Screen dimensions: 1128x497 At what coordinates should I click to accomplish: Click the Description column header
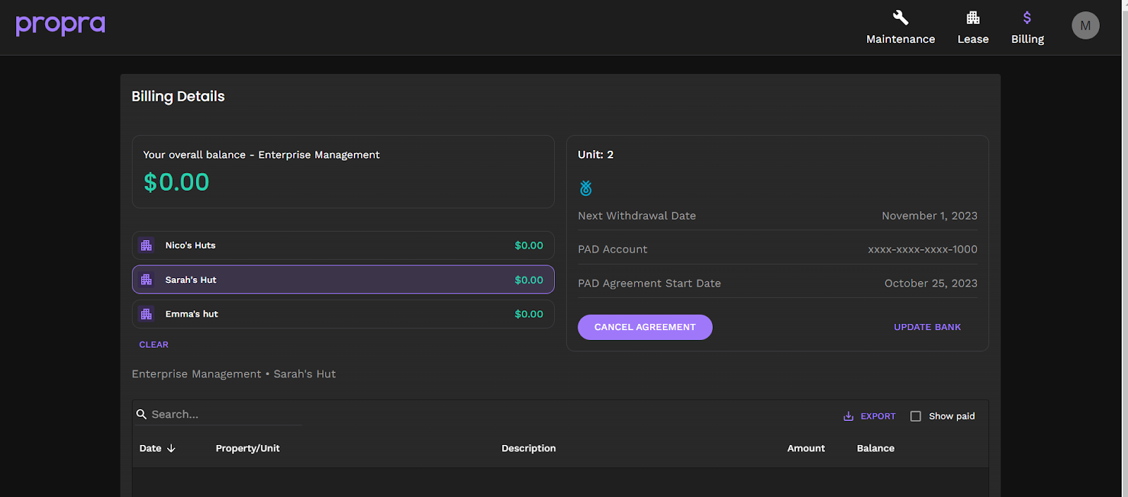[x=529, y=448]
